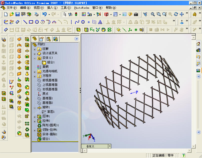Click the New document icon
This screenshot has width=202, height=158.
[x=6, y=14]
